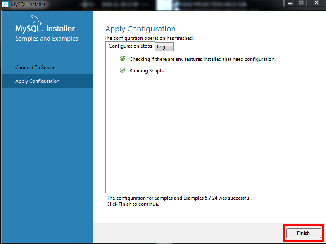Switch to the Log tab
Screen dimensions: 326x244
[164, 47]
